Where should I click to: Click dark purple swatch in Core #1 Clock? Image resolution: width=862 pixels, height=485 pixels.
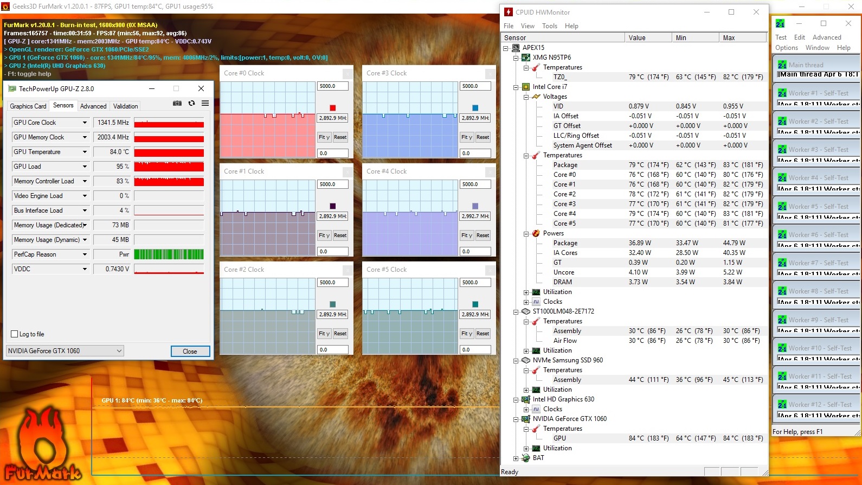pyautogui.click(x=333, y=206)
